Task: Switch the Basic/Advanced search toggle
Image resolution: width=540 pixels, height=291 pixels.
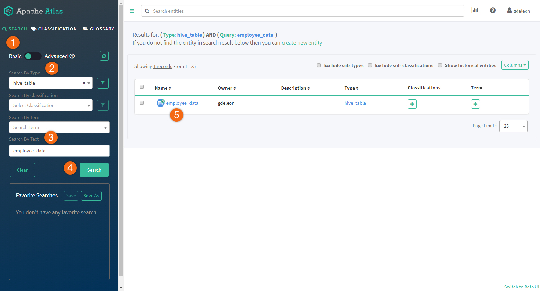Action: [33, 56]
